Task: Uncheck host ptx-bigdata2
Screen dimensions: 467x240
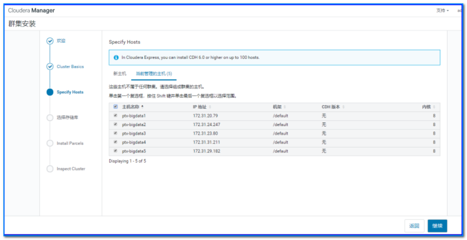Action: 115,124
